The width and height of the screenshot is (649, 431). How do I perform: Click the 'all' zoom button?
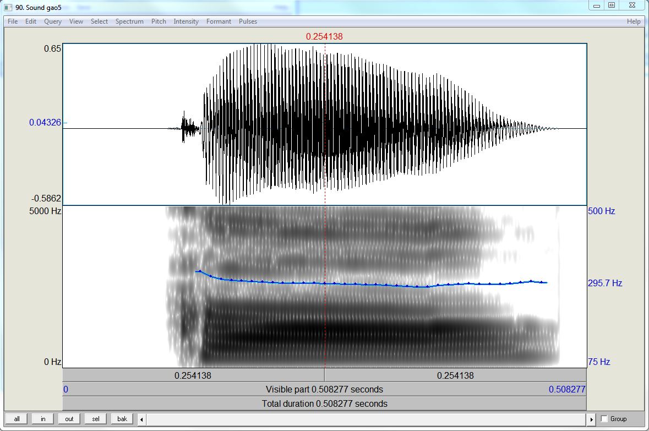(17, 419)
